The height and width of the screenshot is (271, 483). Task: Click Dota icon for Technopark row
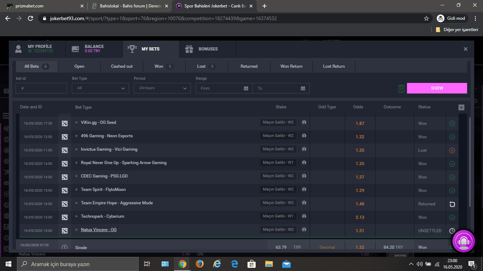click(64, 217)
